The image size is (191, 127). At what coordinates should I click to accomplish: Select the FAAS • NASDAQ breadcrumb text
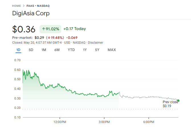coord(36,6)
